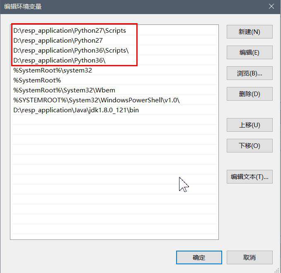Screen dimensions: 281x273
Task: Confirm changes with the 确定 button
Action: (x=199, y=257)
